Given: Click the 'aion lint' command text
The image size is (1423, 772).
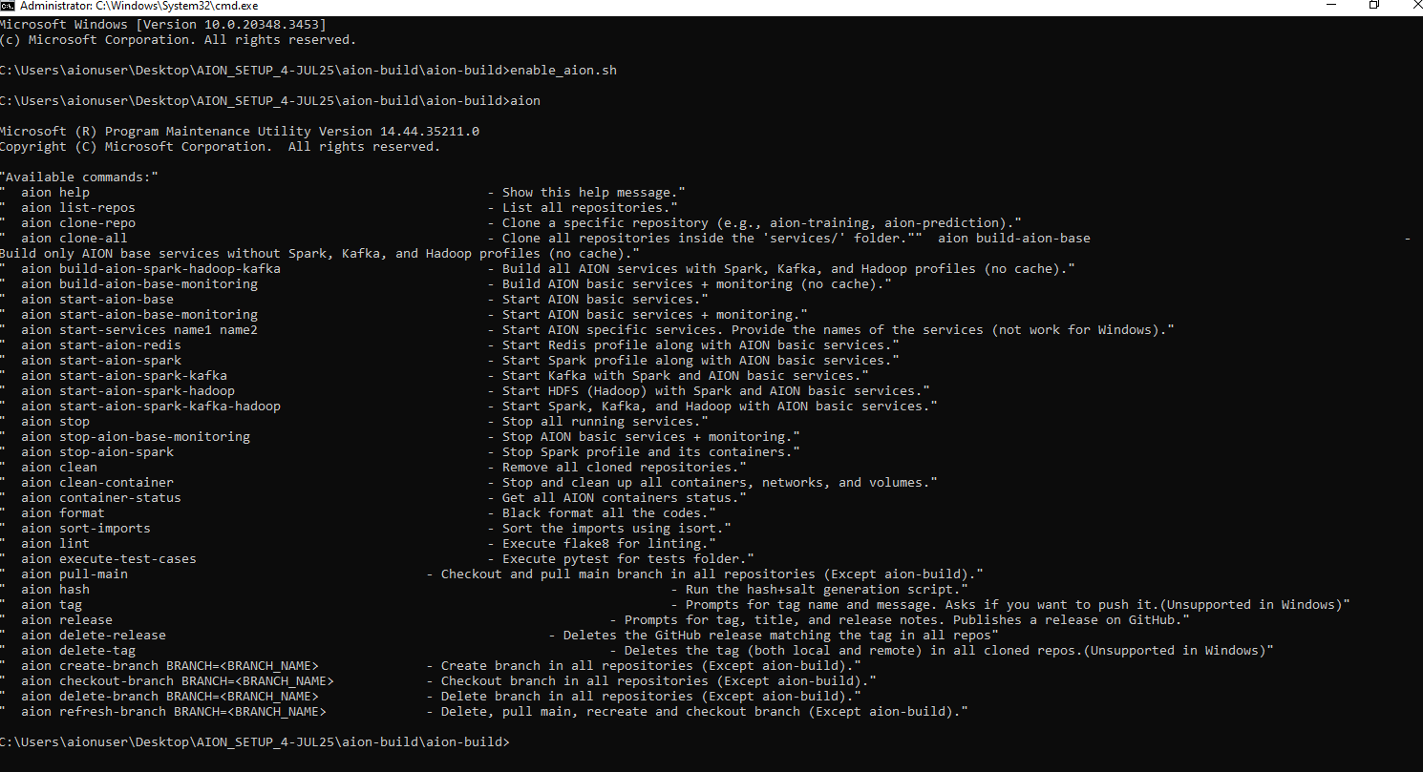Looking at the screenshot, I should 54,544.
